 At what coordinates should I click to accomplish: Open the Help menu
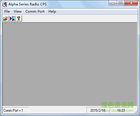pyautogui.click(x=52, y=11)
